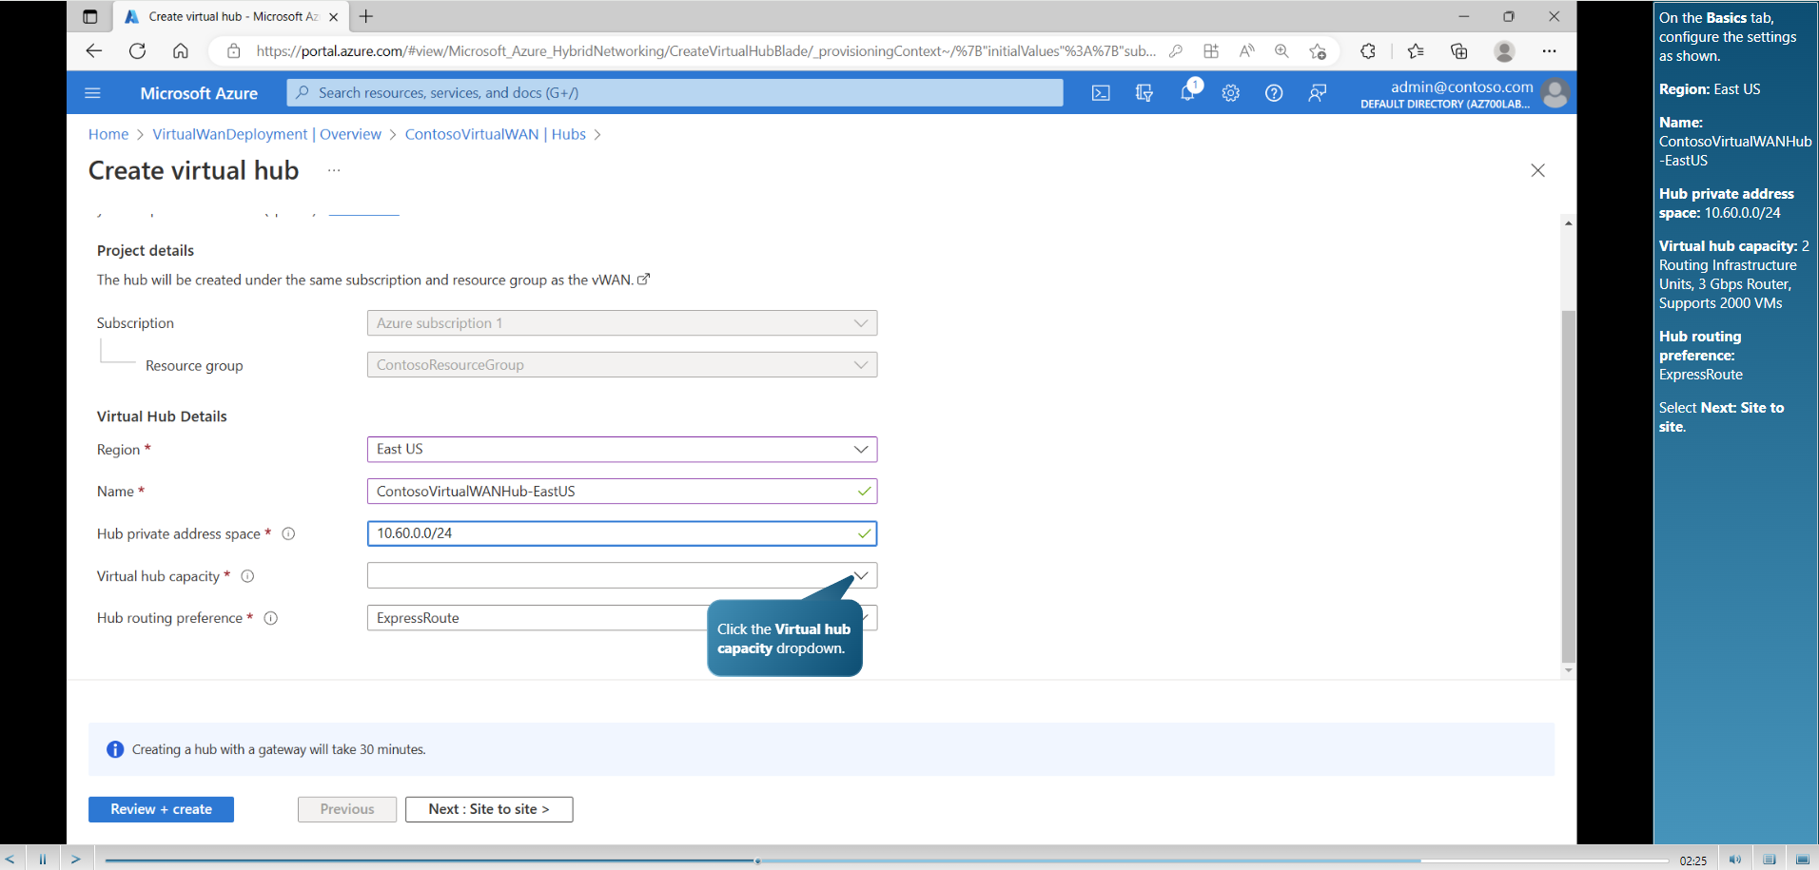Click the Azure search resources box
This screenshot has width=1819, height=870.
point(675,92)
